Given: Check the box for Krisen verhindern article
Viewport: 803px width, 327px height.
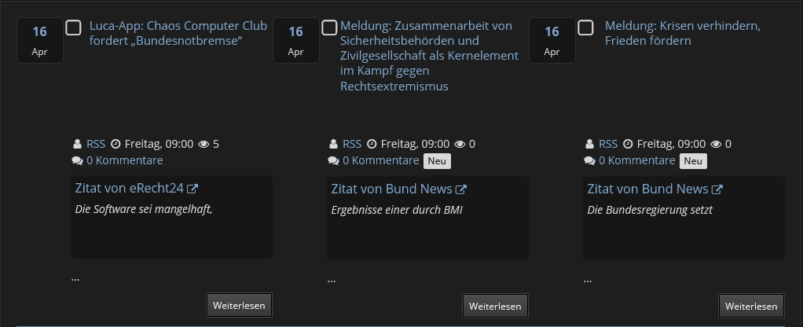Looking at the screenshot, I should click(x=585, y=28).
